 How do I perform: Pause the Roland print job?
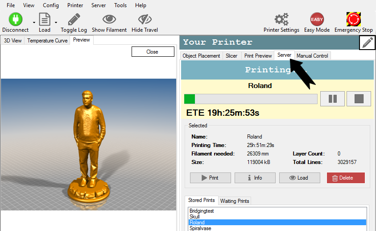[x=332, y=99]
